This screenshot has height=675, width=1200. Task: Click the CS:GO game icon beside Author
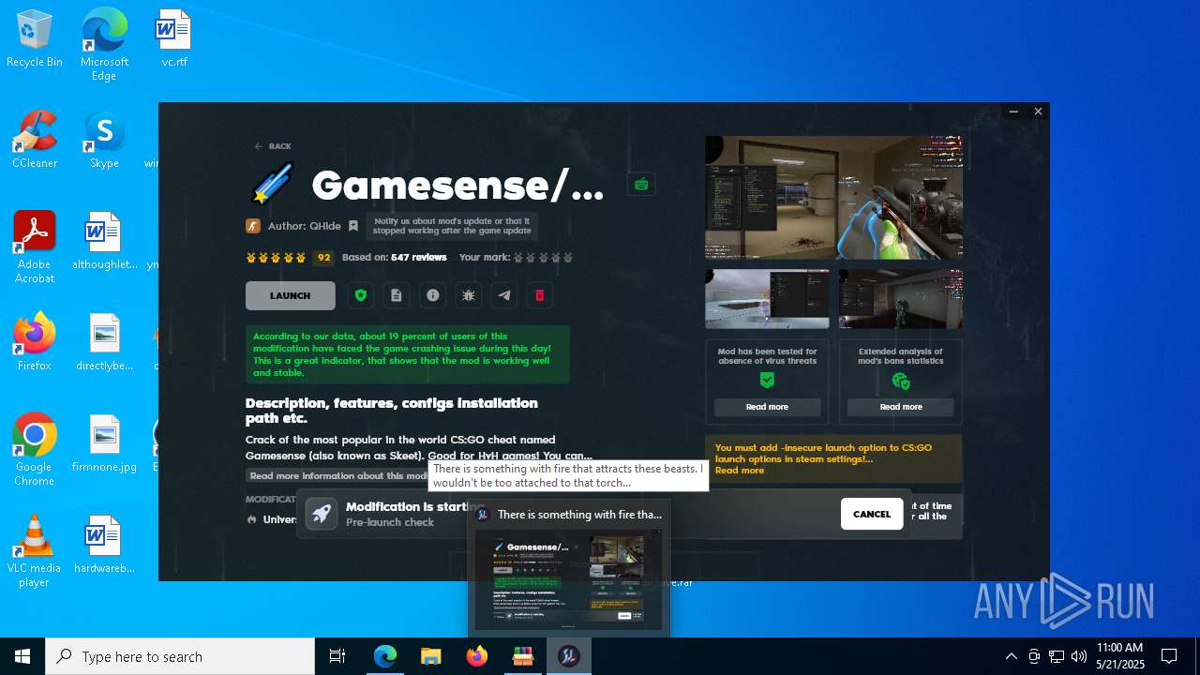click(252, 226)
